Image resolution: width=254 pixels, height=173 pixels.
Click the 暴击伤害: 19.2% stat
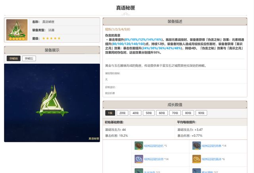point(116,136)
